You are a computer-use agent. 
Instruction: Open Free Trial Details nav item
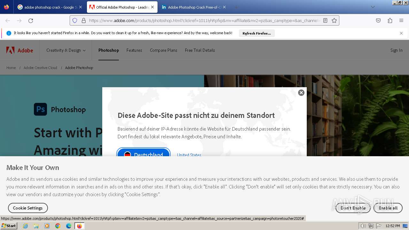click(200, 50)
